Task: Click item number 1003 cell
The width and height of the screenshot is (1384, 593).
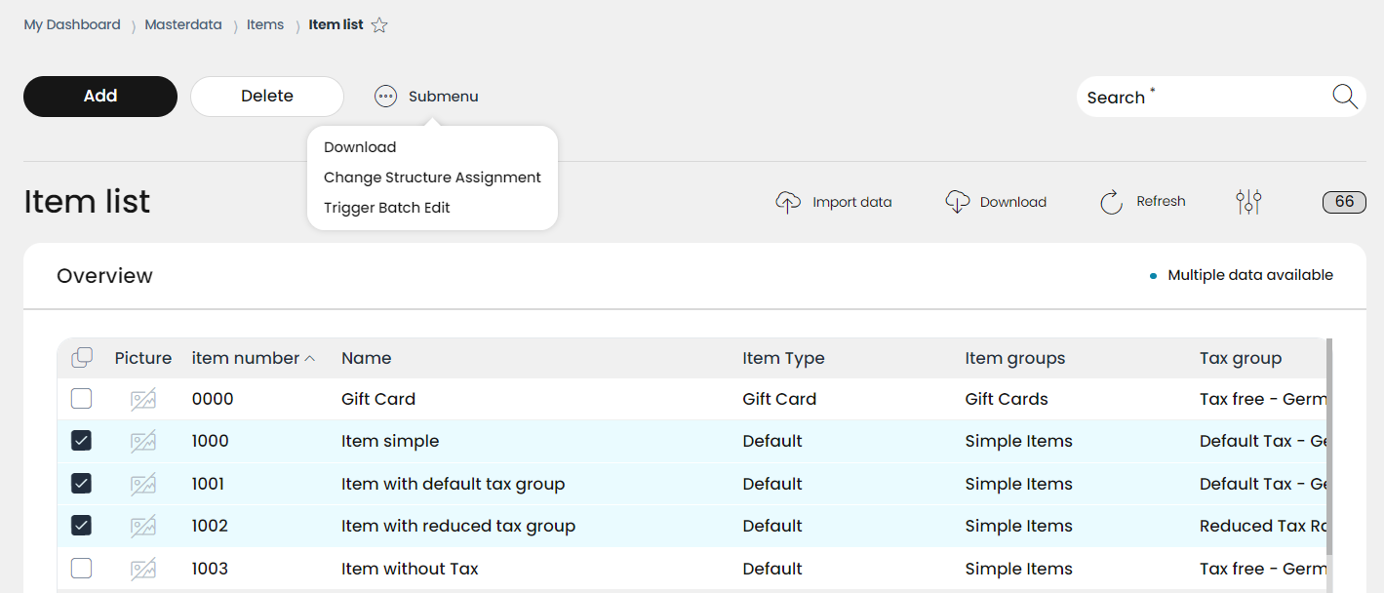Action: [210, 569]
